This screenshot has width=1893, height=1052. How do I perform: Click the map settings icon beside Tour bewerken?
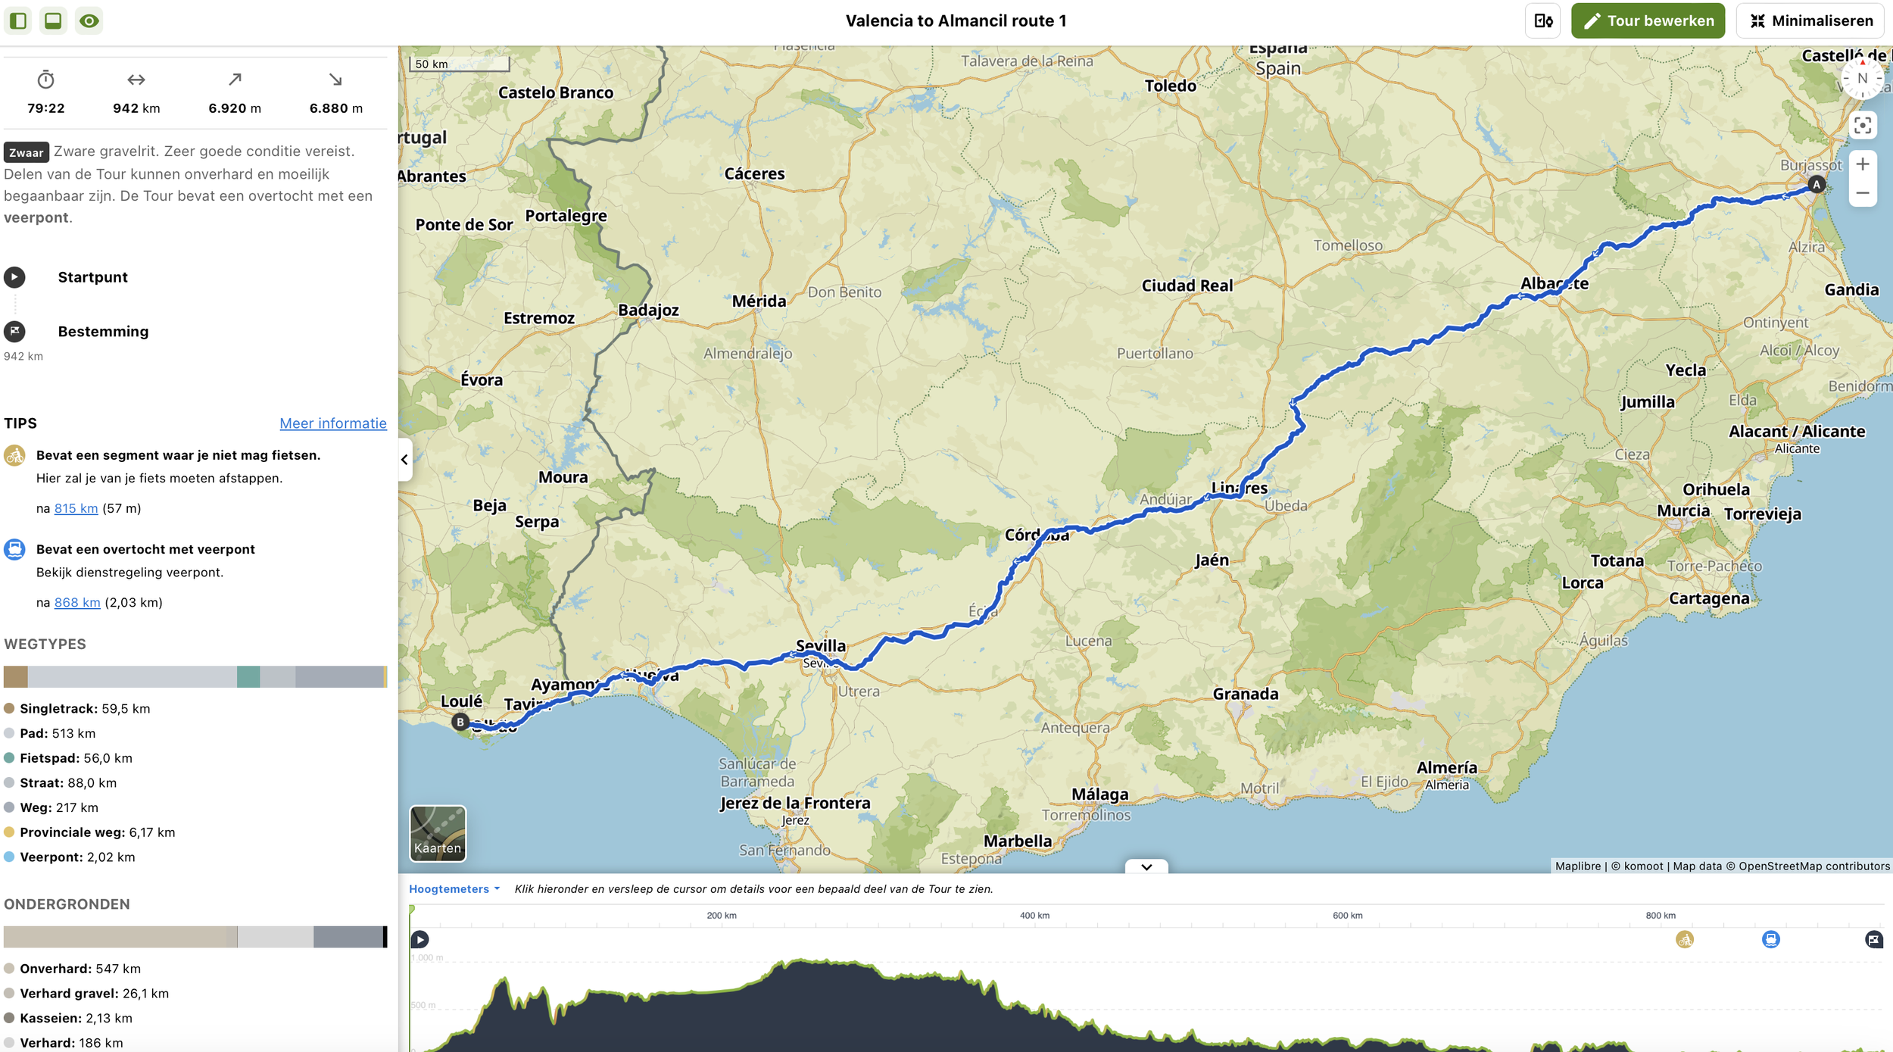pyautogui.click(x=1542, y=20)
